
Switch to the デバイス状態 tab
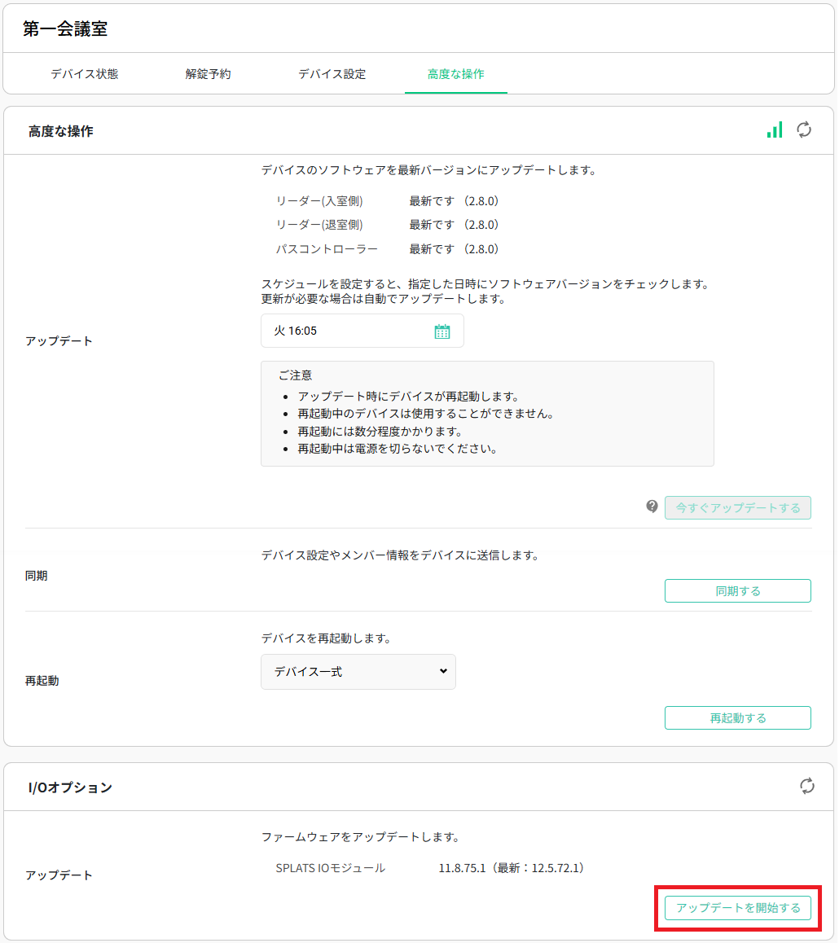[84, 74]
